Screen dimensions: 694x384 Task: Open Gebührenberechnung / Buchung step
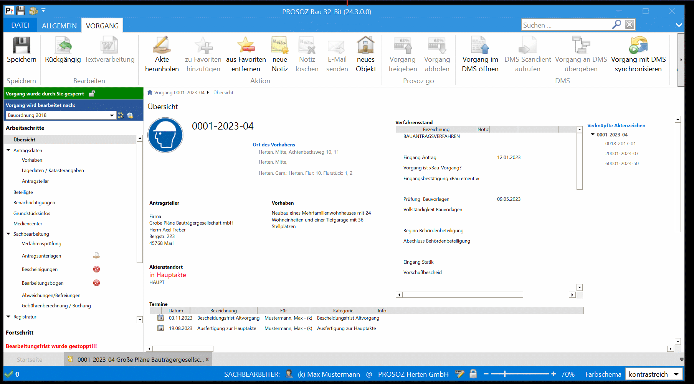click(56, 306)
